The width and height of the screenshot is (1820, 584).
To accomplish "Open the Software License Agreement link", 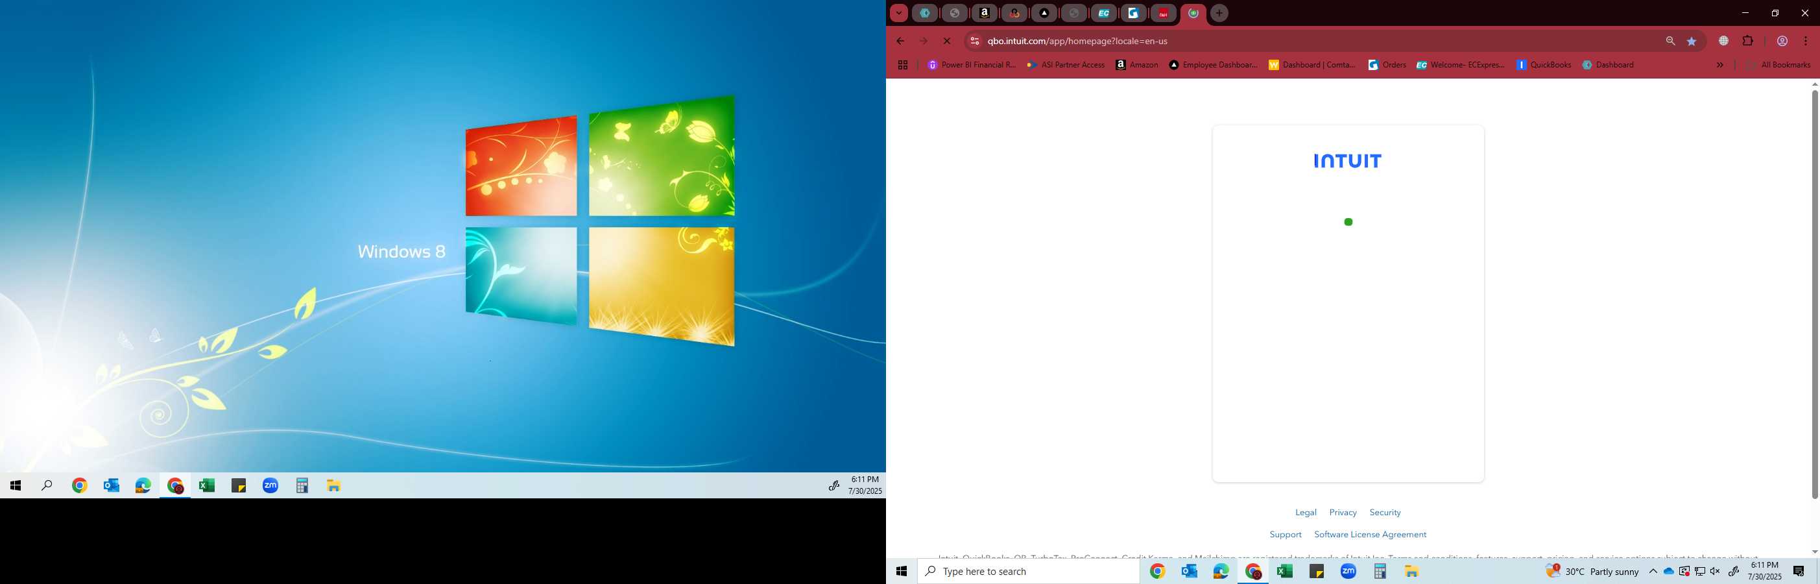I will point(1370,535).
